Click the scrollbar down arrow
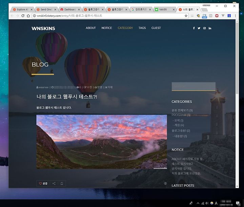This screenshot has width=244, height=207. pos(237,186)
